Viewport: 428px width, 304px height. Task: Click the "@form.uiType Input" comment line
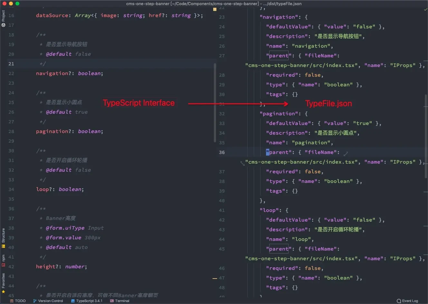pyautogui.click(x=75, y=228)
